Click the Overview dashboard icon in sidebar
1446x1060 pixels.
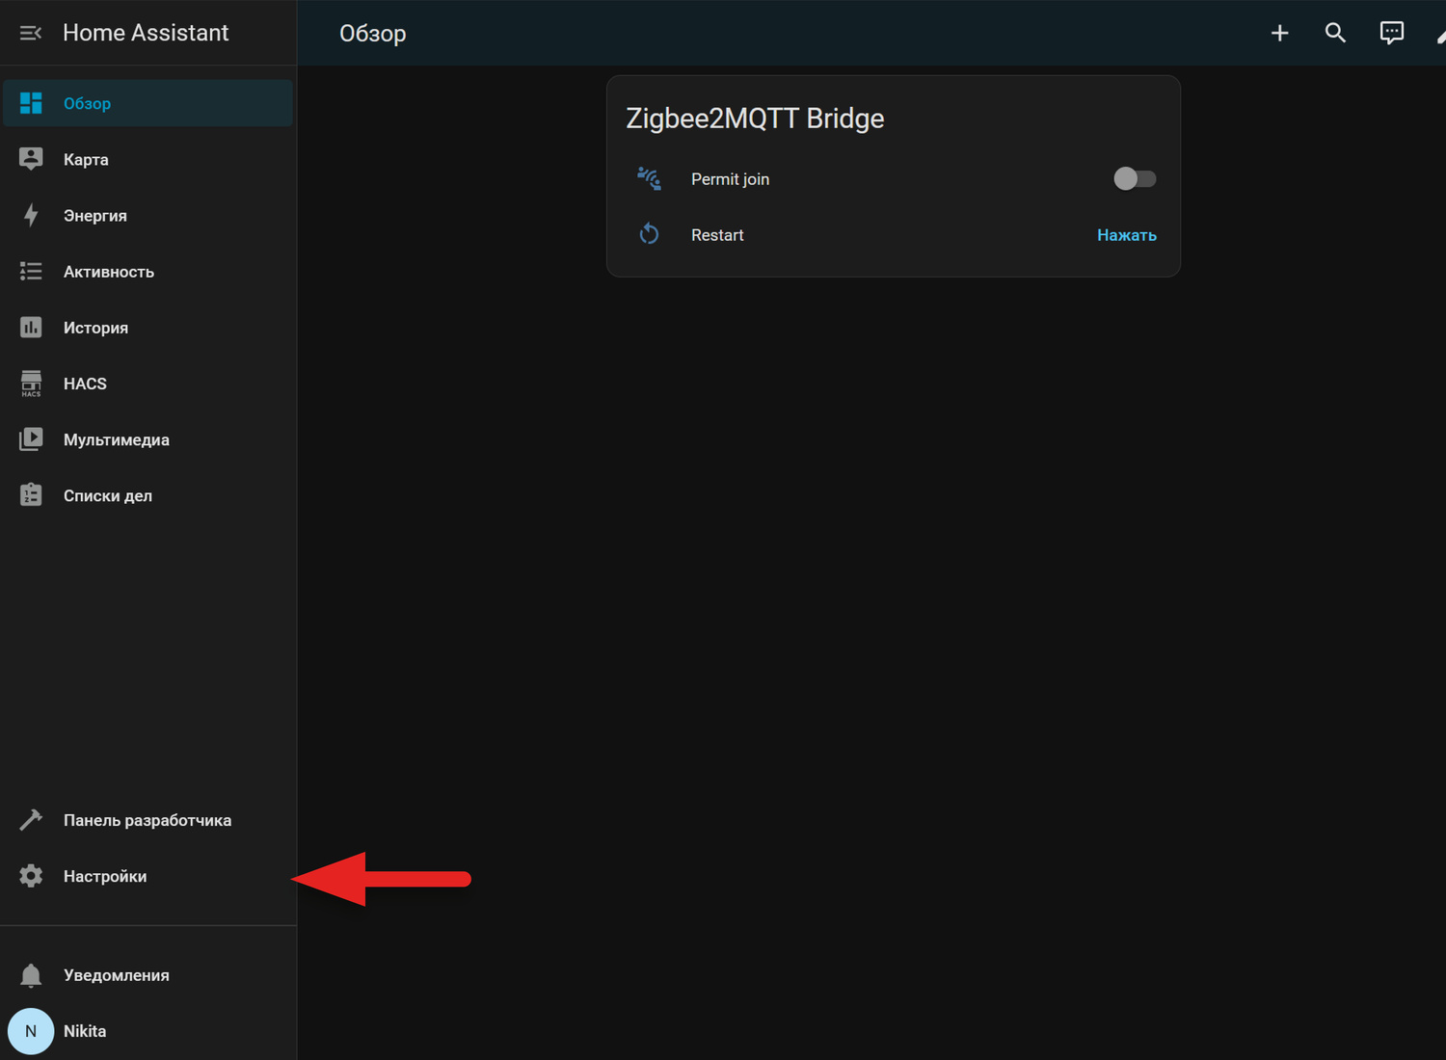point(31,103)
